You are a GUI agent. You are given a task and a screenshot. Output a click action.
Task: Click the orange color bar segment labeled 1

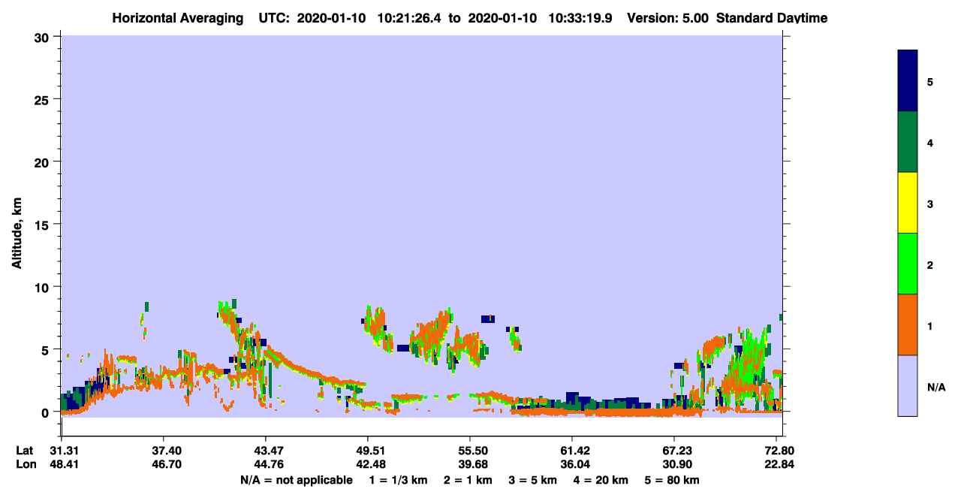(908, 324)
